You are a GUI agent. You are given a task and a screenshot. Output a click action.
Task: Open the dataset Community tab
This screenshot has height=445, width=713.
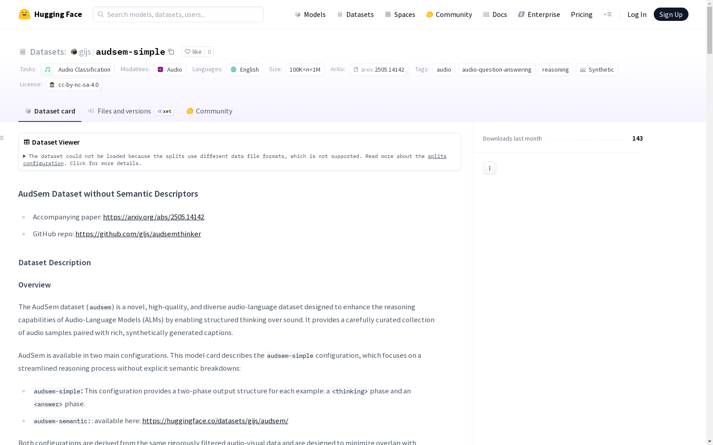point(209,111)
